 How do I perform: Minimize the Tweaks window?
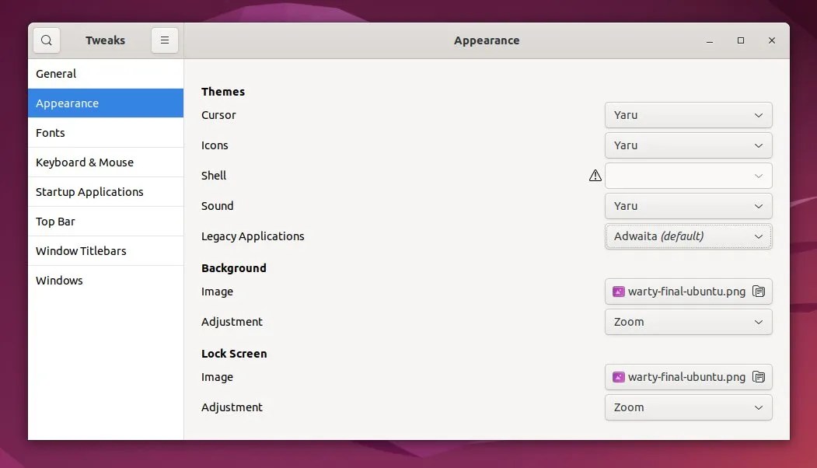710,40
